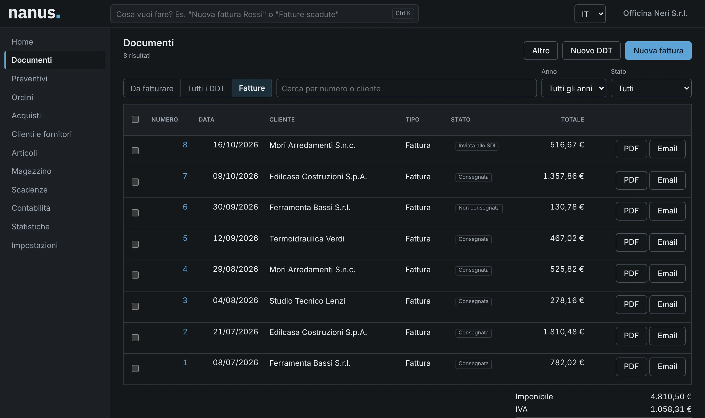Select checkbox for invoice 7 row
This screenshot has width=705, height=418.
135,182
